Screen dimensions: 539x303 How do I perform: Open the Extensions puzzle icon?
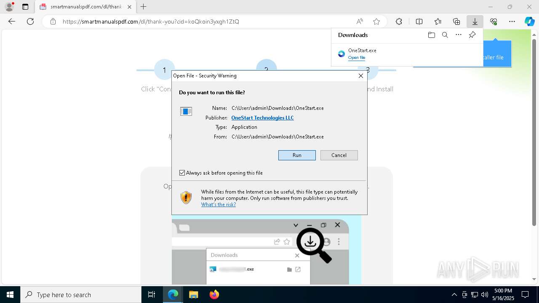coord(399,21)
